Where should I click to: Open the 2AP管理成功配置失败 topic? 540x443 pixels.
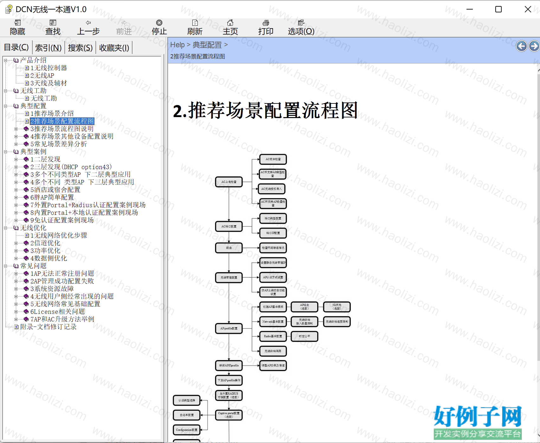point(62,281)
